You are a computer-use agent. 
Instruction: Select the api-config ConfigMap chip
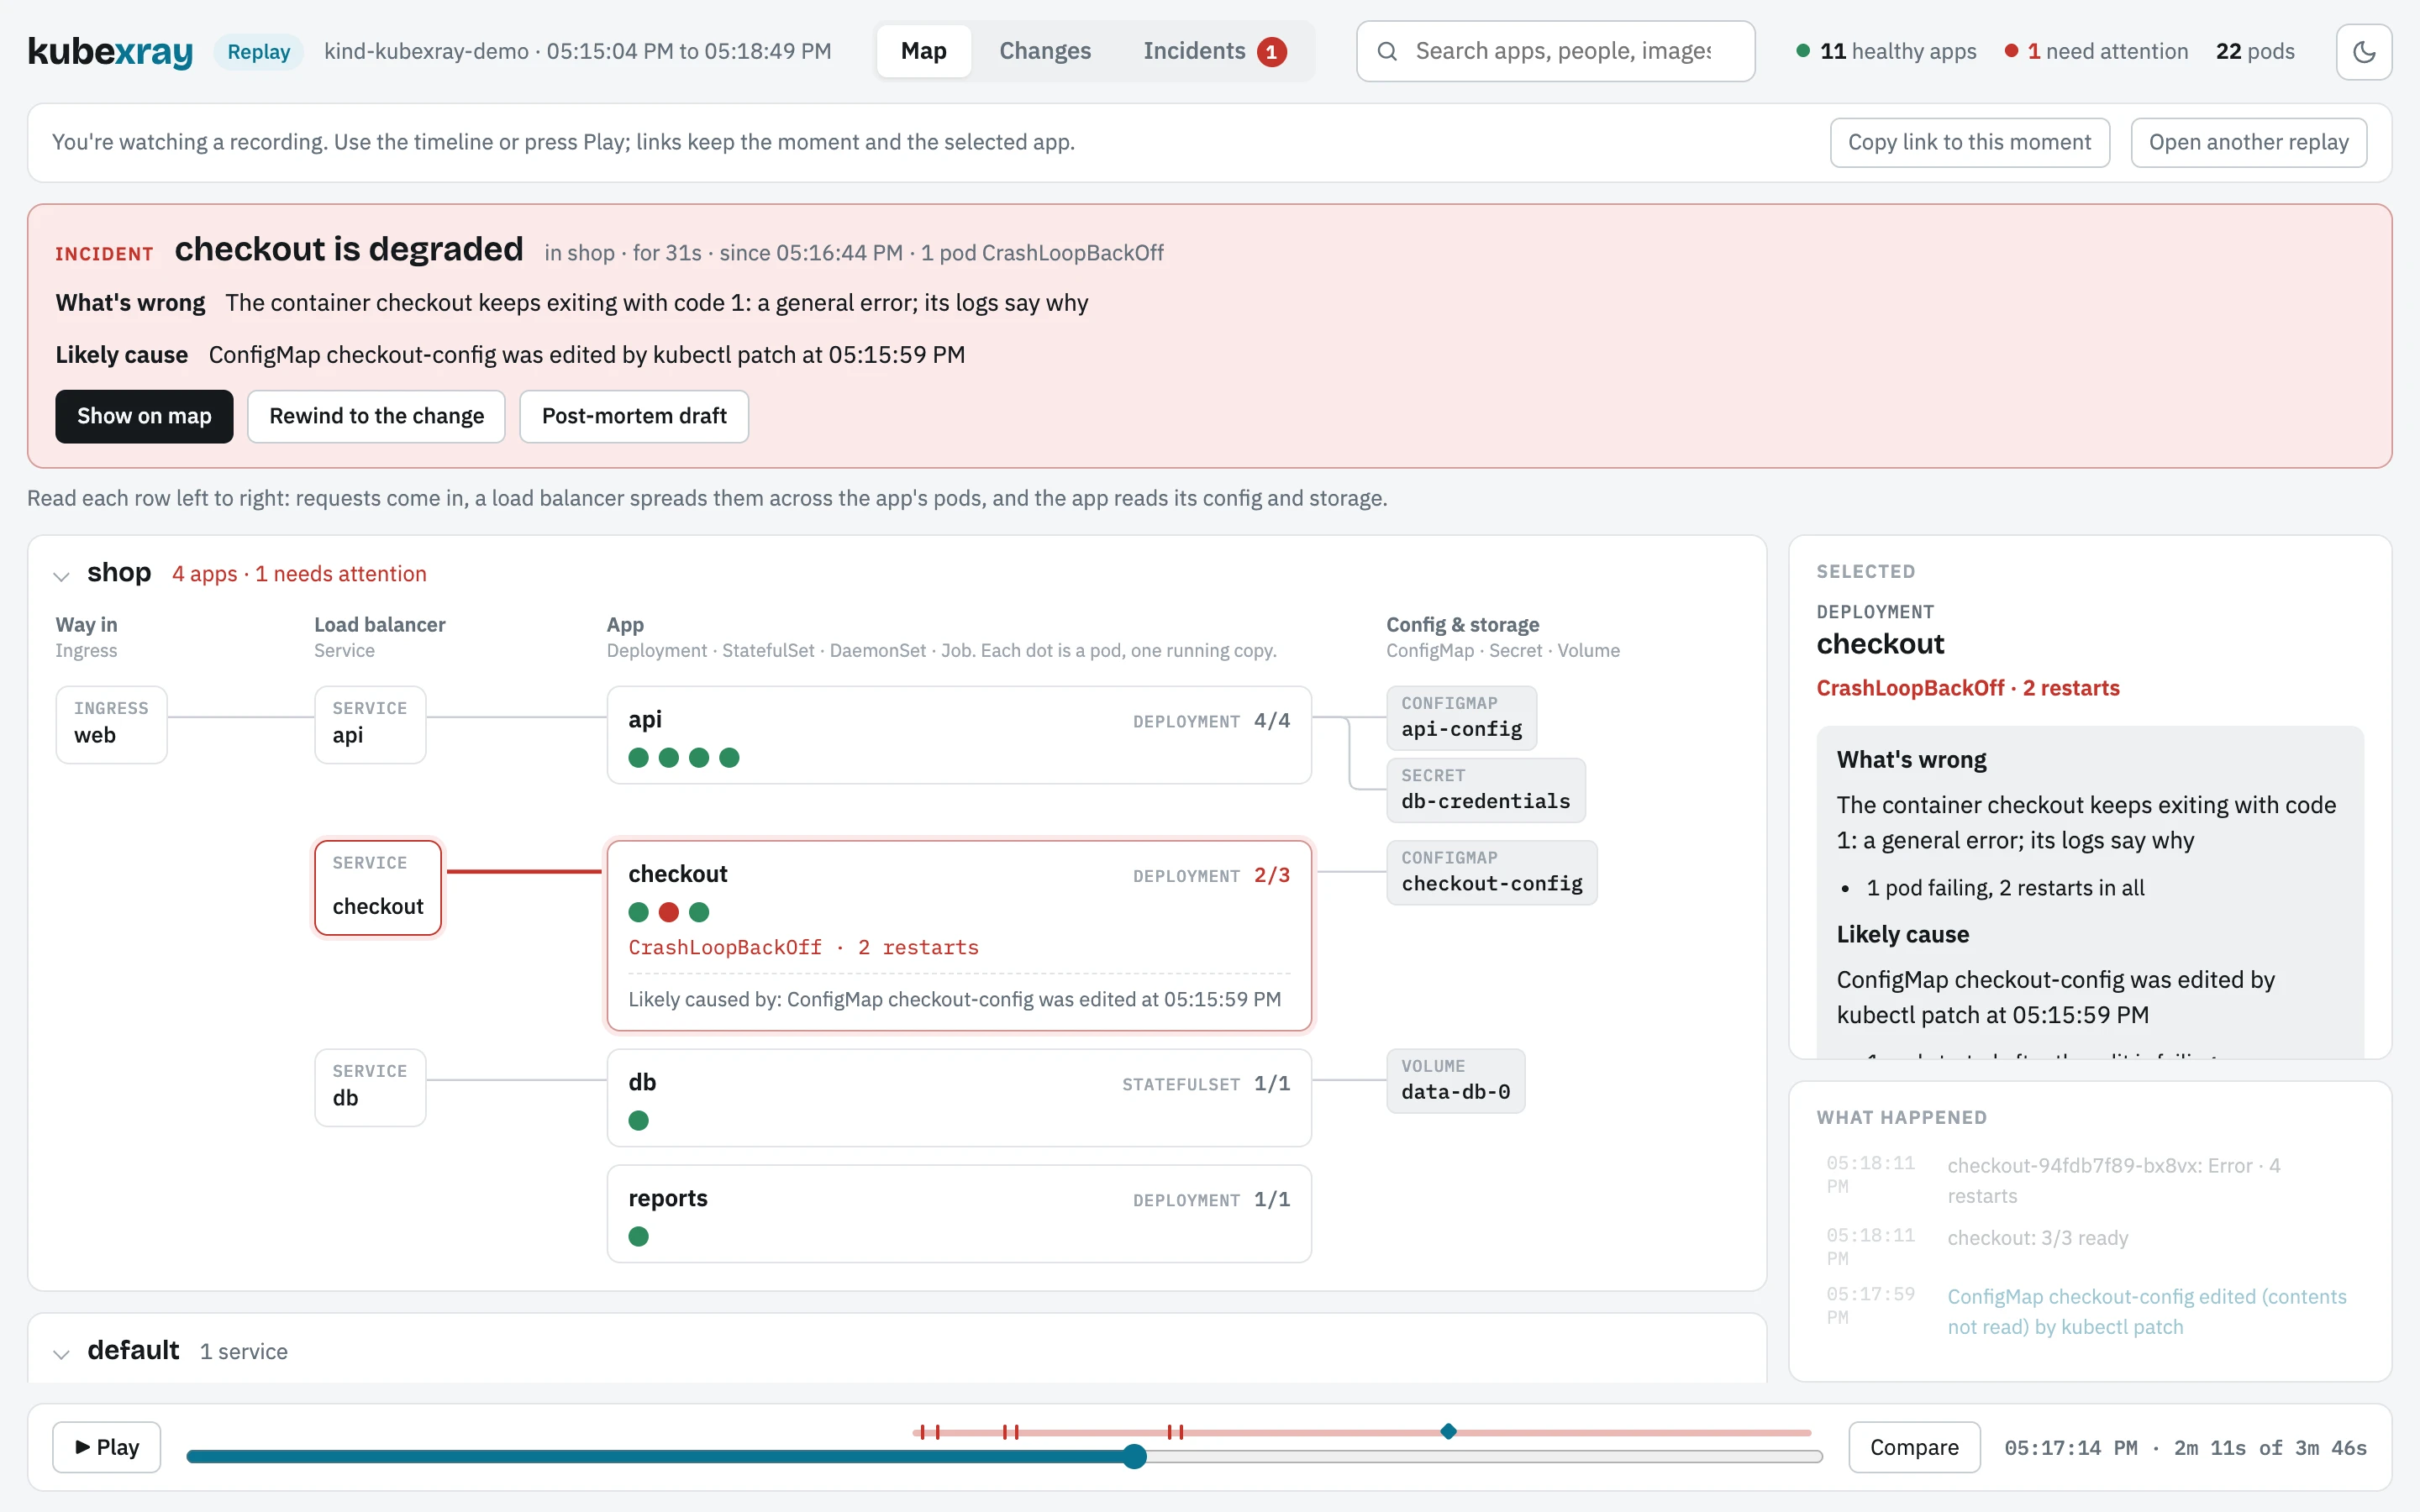coord(1461,718)
